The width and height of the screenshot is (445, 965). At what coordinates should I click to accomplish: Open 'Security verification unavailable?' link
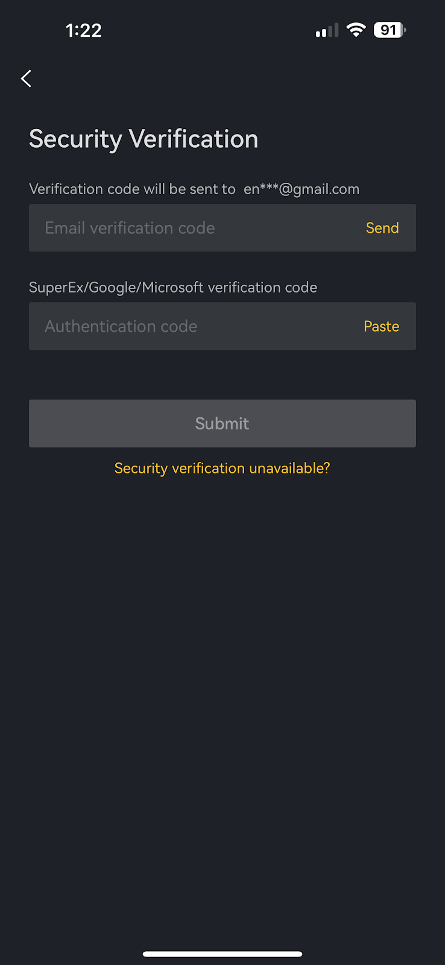click(x=222, y=468)
